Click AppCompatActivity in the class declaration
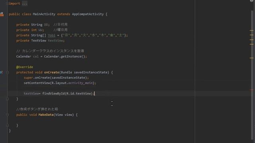 click(x=88, y=14)
